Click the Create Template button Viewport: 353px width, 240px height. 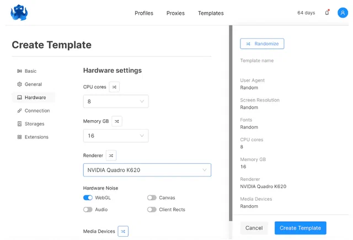pyautogui.click(x=300, y=228)
